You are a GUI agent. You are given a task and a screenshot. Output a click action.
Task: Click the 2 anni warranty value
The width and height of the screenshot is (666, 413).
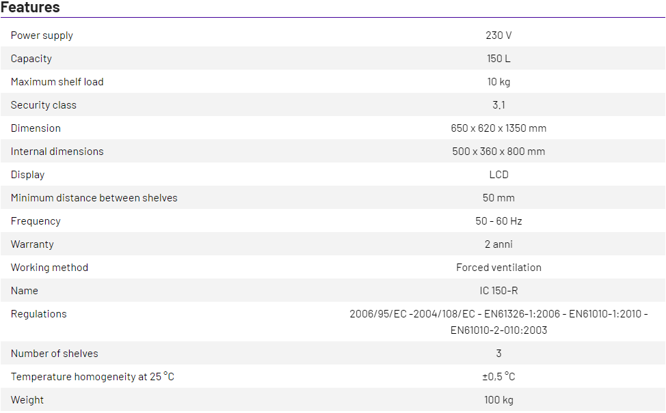tap(498, 244)
